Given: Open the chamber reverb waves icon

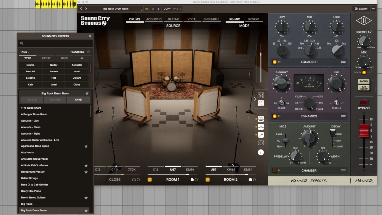Looking at the screenshot, I should click(x=261, y=143).
